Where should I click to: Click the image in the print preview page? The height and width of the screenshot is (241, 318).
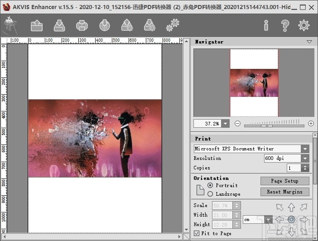95,138
